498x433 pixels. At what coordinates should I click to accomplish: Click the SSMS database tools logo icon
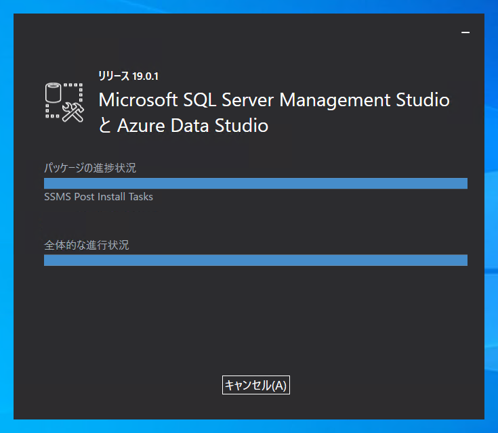(x=64, y=102)
